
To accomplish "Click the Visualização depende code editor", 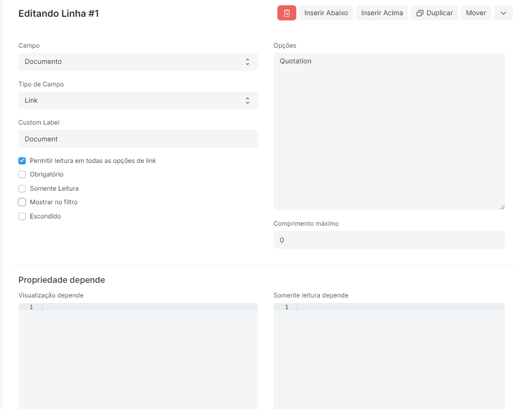I will pos(138,356).
